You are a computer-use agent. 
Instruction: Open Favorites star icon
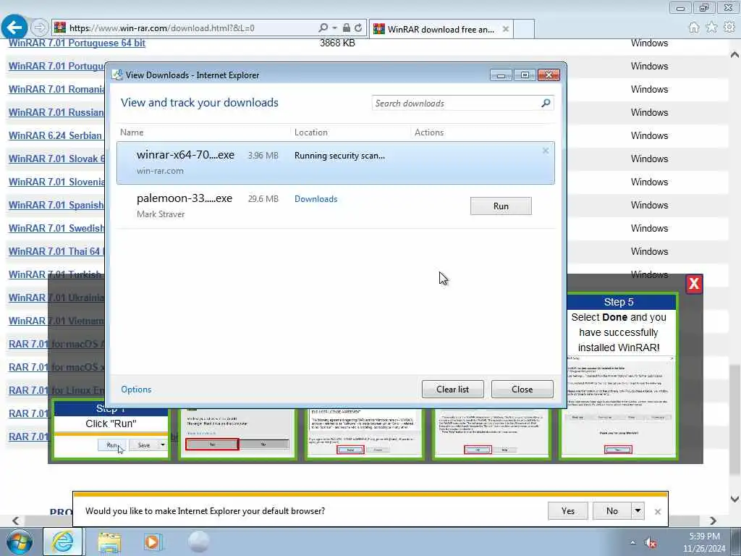(x=711, y=28)
